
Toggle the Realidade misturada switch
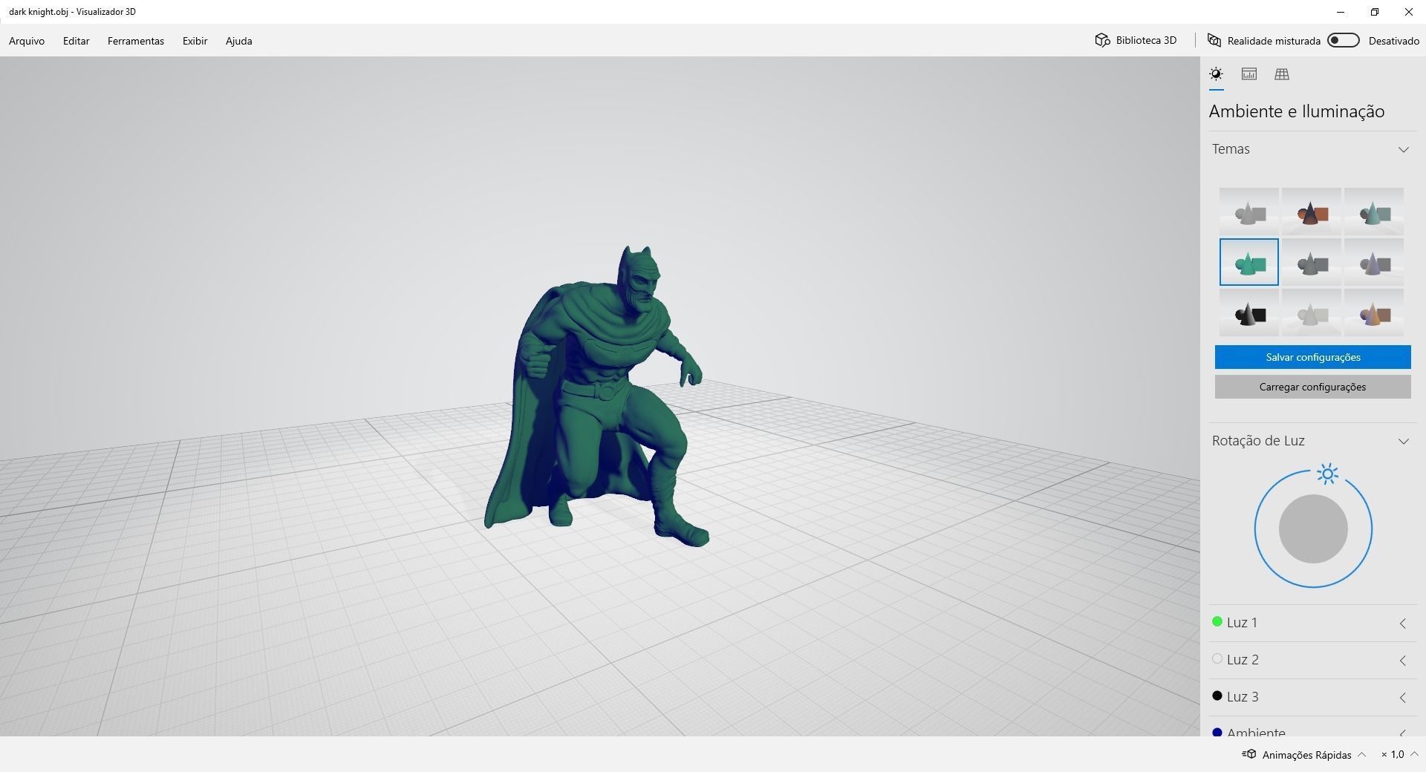1344,40
